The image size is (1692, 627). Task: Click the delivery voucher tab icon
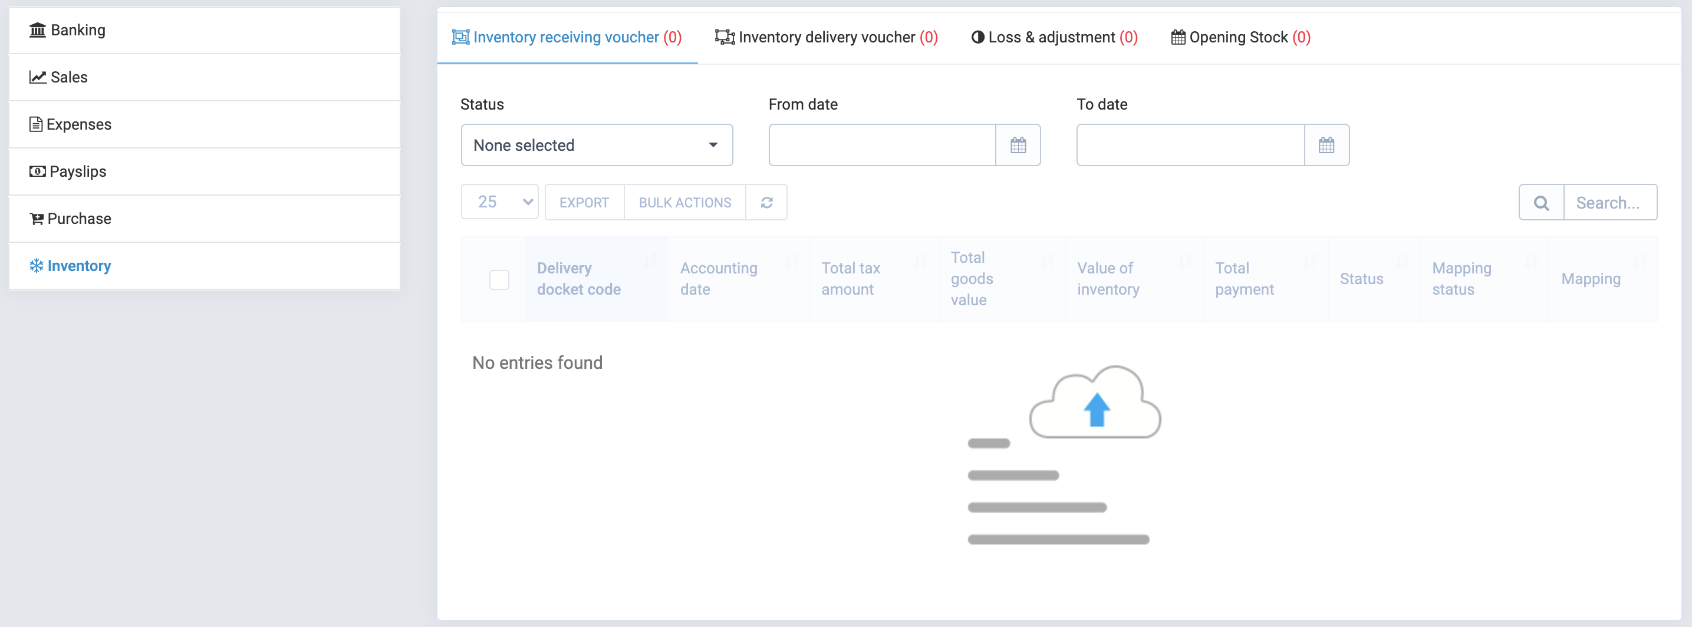(725, 38)
